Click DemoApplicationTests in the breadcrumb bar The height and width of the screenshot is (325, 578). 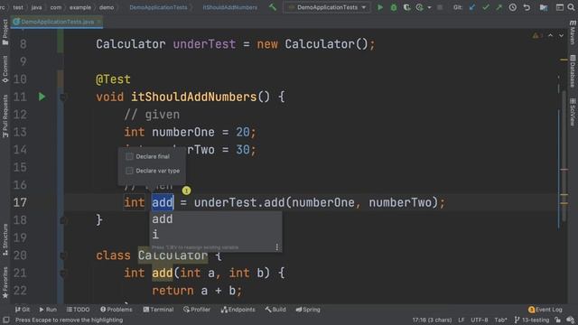[x=158, y=7]
